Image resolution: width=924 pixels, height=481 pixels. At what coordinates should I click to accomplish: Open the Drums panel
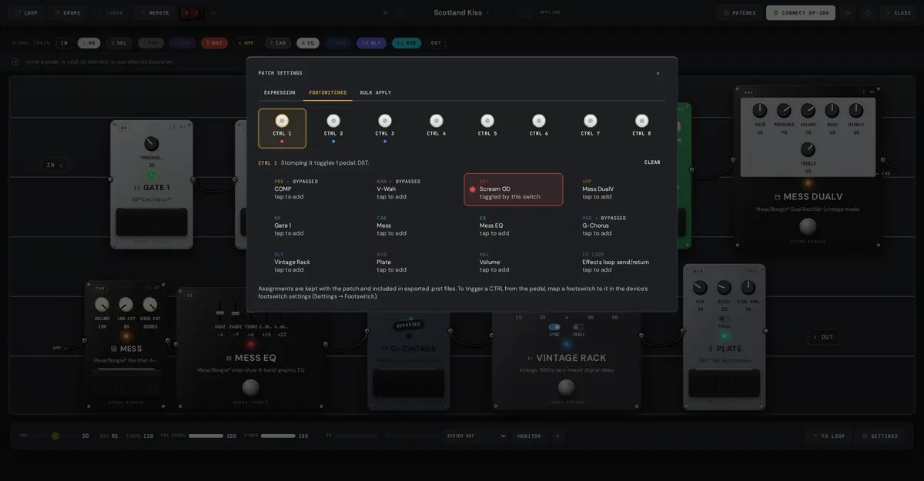pos(67,13)
